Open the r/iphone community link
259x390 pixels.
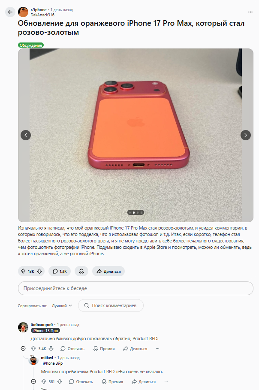tap(39, 10)
